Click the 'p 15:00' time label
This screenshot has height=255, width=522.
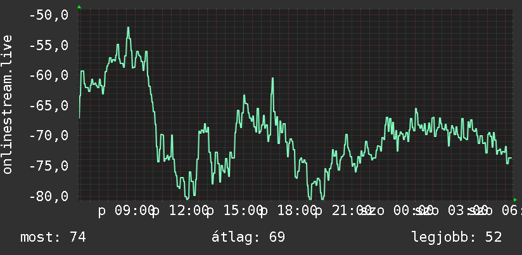[x=235, y=211]
